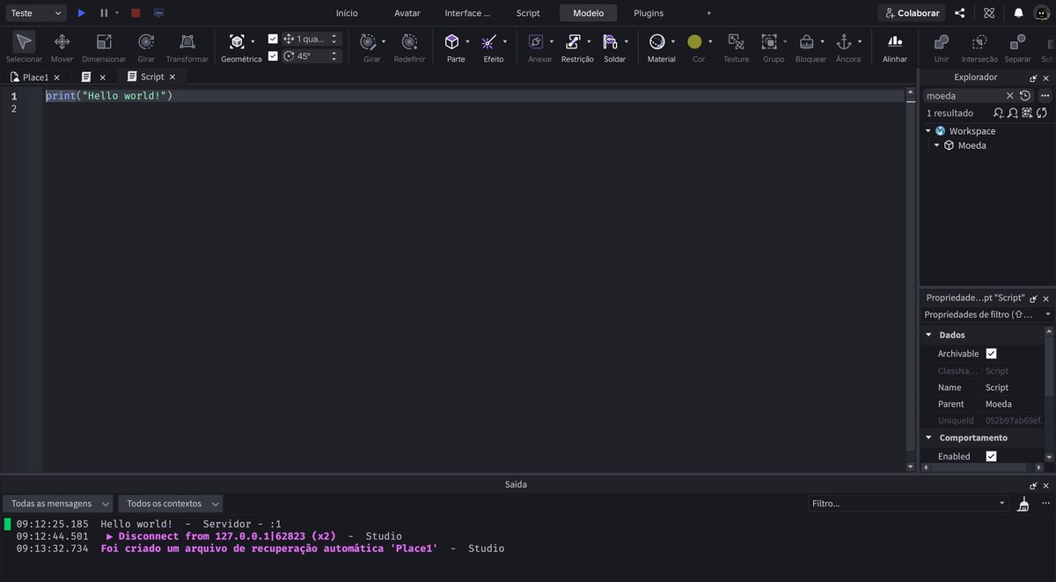
Task: Clear the output with the broom icon
Action: pyautogui.click(x=1023, y=505)
